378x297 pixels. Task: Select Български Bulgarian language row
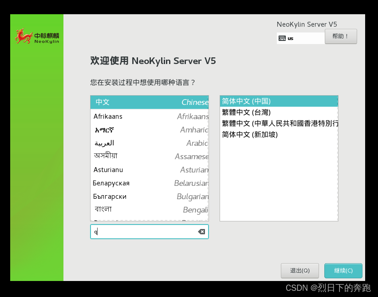150,197
